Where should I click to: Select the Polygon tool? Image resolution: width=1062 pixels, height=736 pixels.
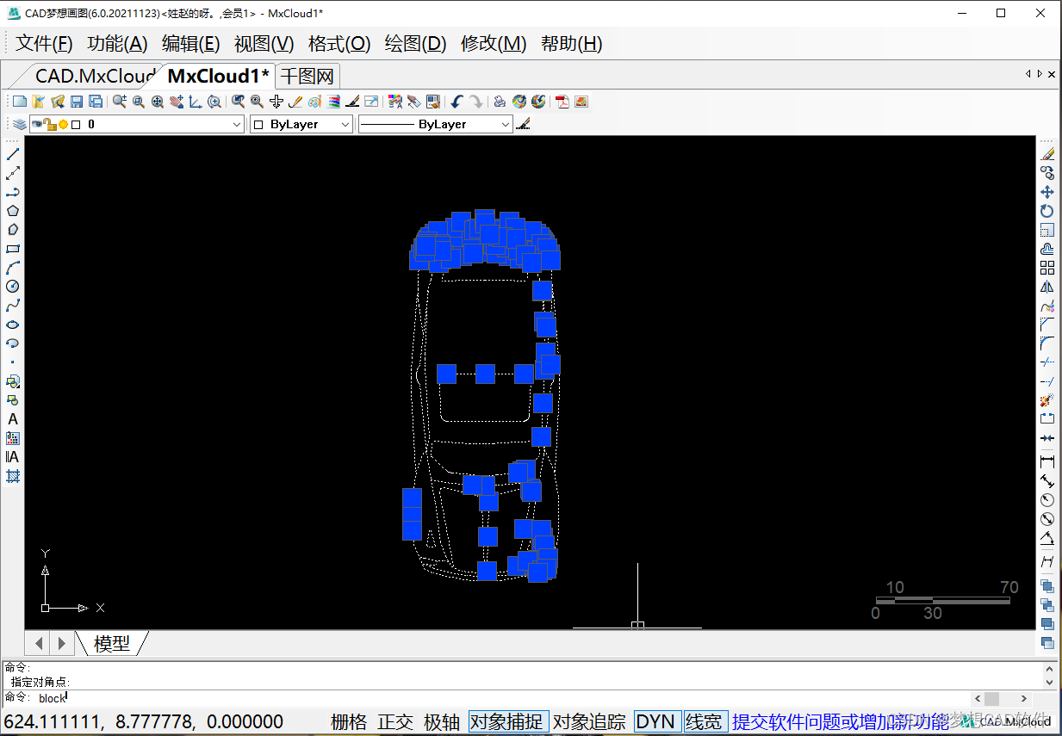click(13, 211)
